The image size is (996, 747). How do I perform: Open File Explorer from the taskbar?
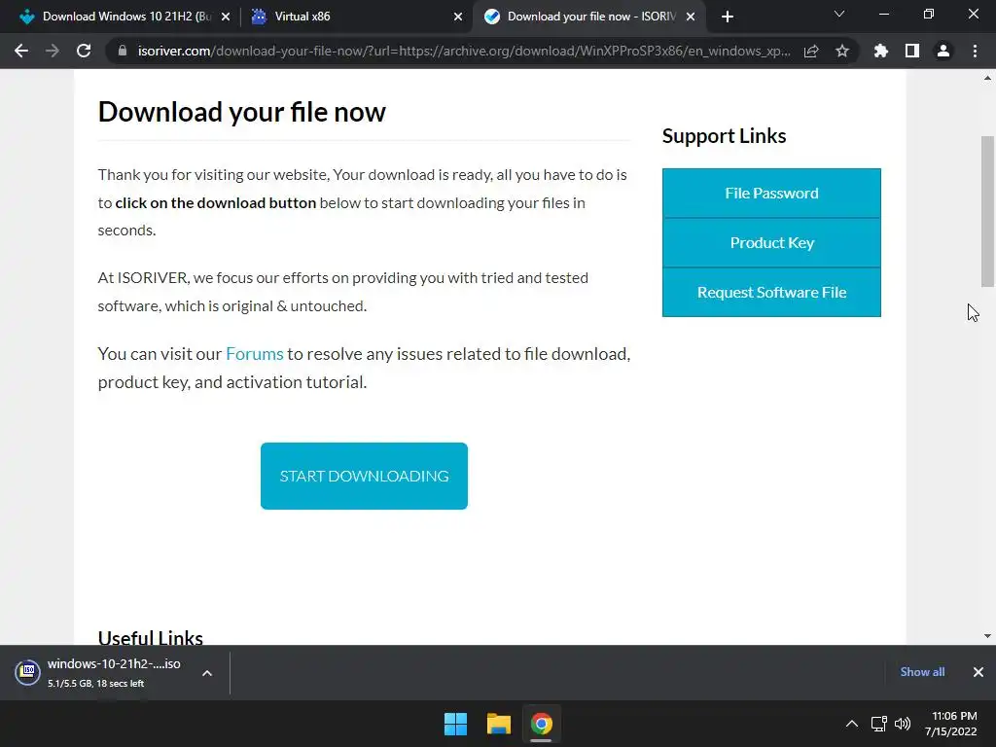tap(499, 724)
